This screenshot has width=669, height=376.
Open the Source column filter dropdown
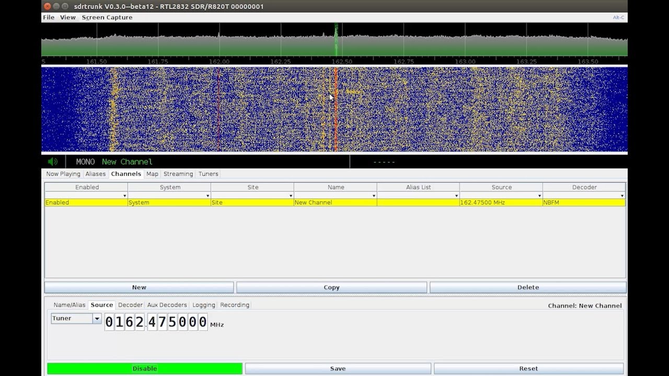click(539, 196)
